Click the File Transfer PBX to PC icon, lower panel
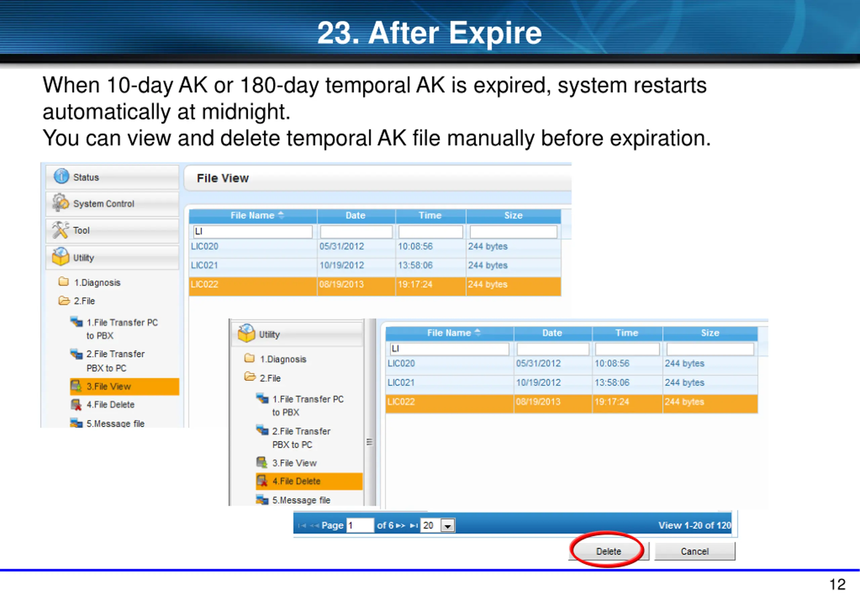860x595 pixels. click(x=262, y=430)
